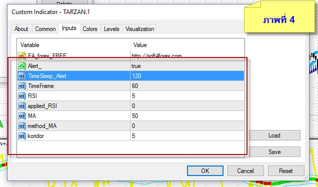The image size is (318, 187).
Task: Select the method_MA variable name
Action: tap(42, 126)
